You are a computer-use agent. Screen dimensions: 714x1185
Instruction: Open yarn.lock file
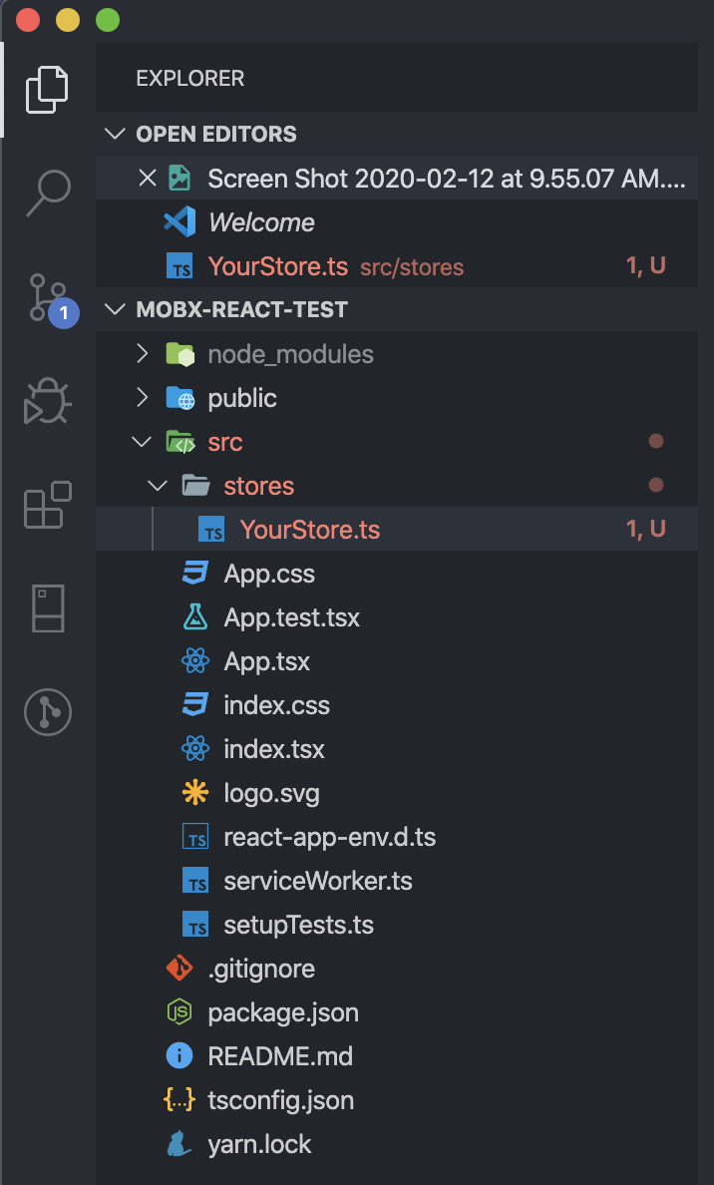(x=397, y=1144)
